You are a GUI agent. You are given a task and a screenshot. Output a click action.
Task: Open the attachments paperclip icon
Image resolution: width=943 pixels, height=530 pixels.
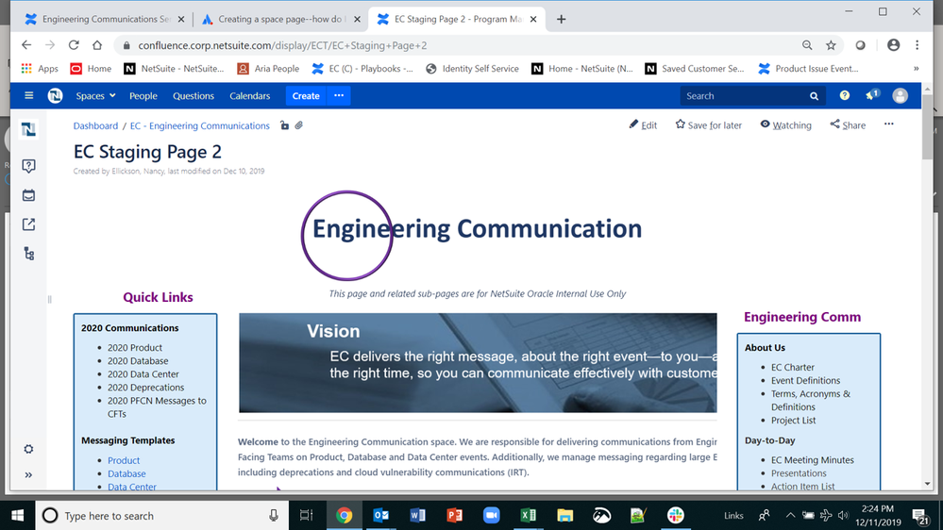point(299,125)
